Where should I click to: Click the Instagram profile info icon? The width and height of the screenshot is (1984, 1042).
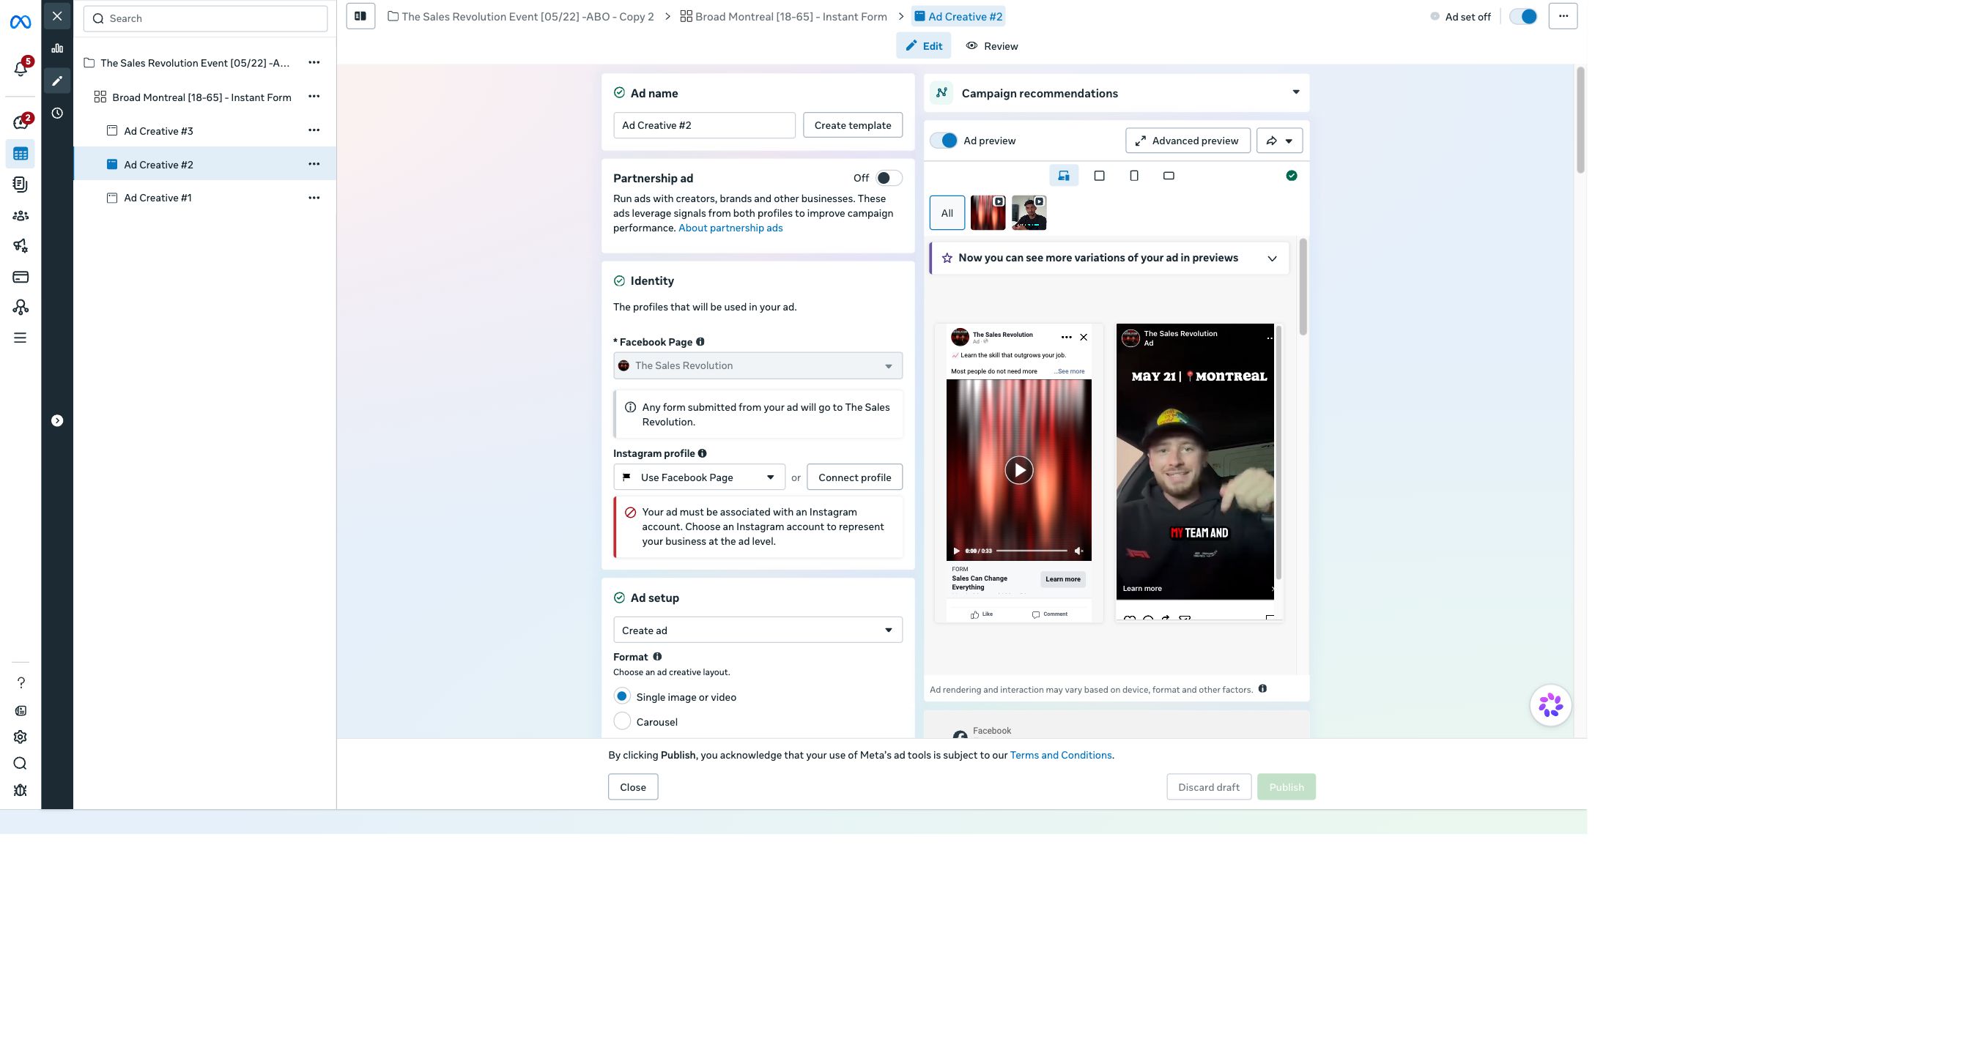coord(703,453)
